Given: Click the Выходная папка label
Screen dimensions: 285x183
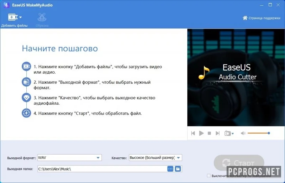Looking at the screenshot, I should [x=20, y=169].
